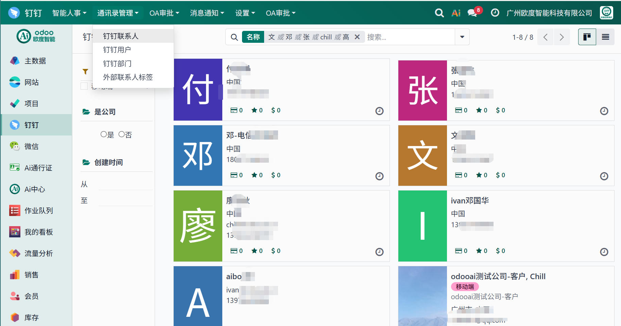The image size is (621, 326).
Task: Switch to kanban view
Action: (x=587, y=37)
